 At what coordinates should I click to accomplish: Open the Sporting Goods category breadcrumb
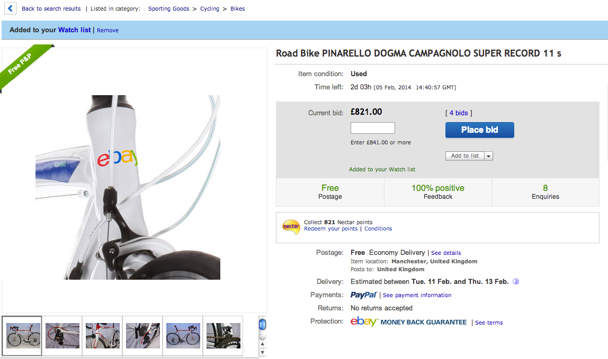[168, 9]
